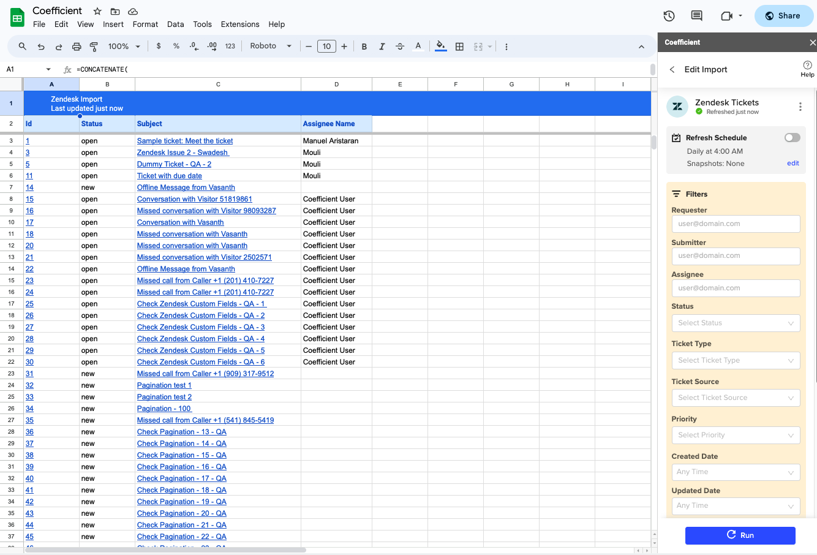Increase font size with plus button
The height and width of the screenshot is (555, 817).
tap(344, 47)
